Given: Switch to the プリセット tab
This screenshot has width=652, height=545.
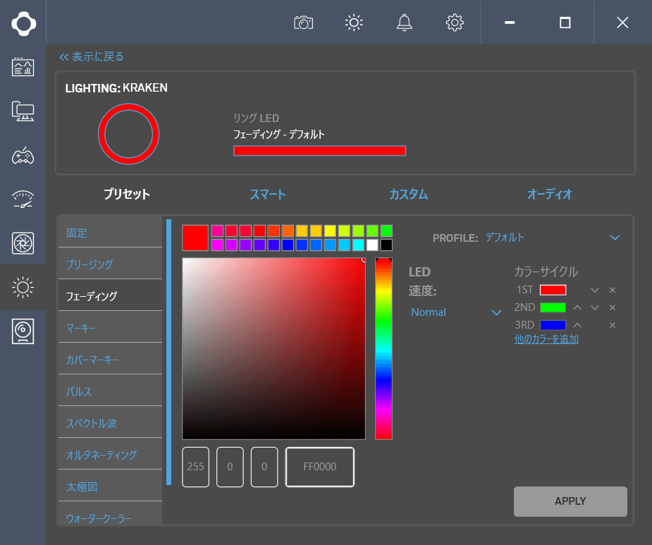Looking at the screenshot, I should pyautogui.click(x=127, y=194).
